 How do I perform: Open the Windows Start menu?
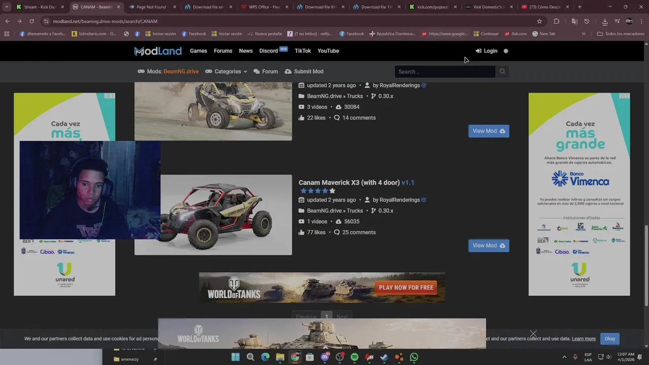point(235,357)
